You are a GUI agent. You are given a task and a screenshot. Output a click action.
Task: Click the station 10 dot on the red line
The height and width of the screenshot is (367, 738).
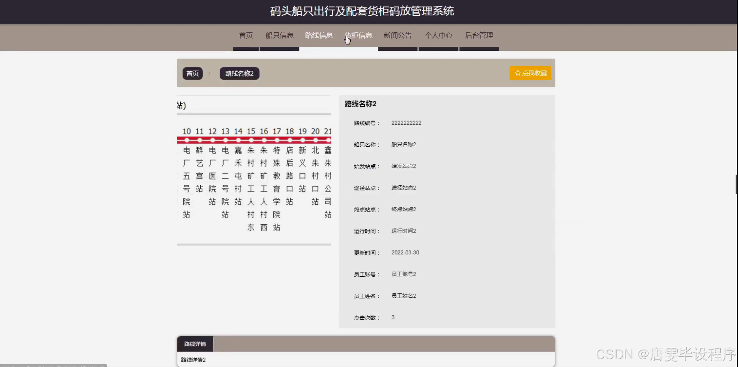(187, 140)
